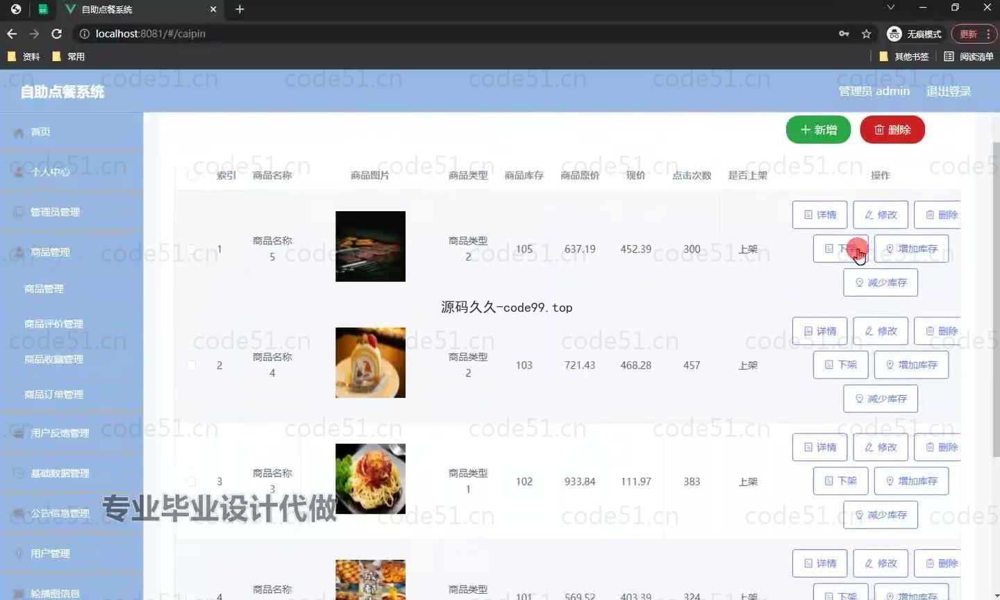Expand 管理员管理 sidebar menu
Screen dimensions: 1000x600
coord(72,212)
